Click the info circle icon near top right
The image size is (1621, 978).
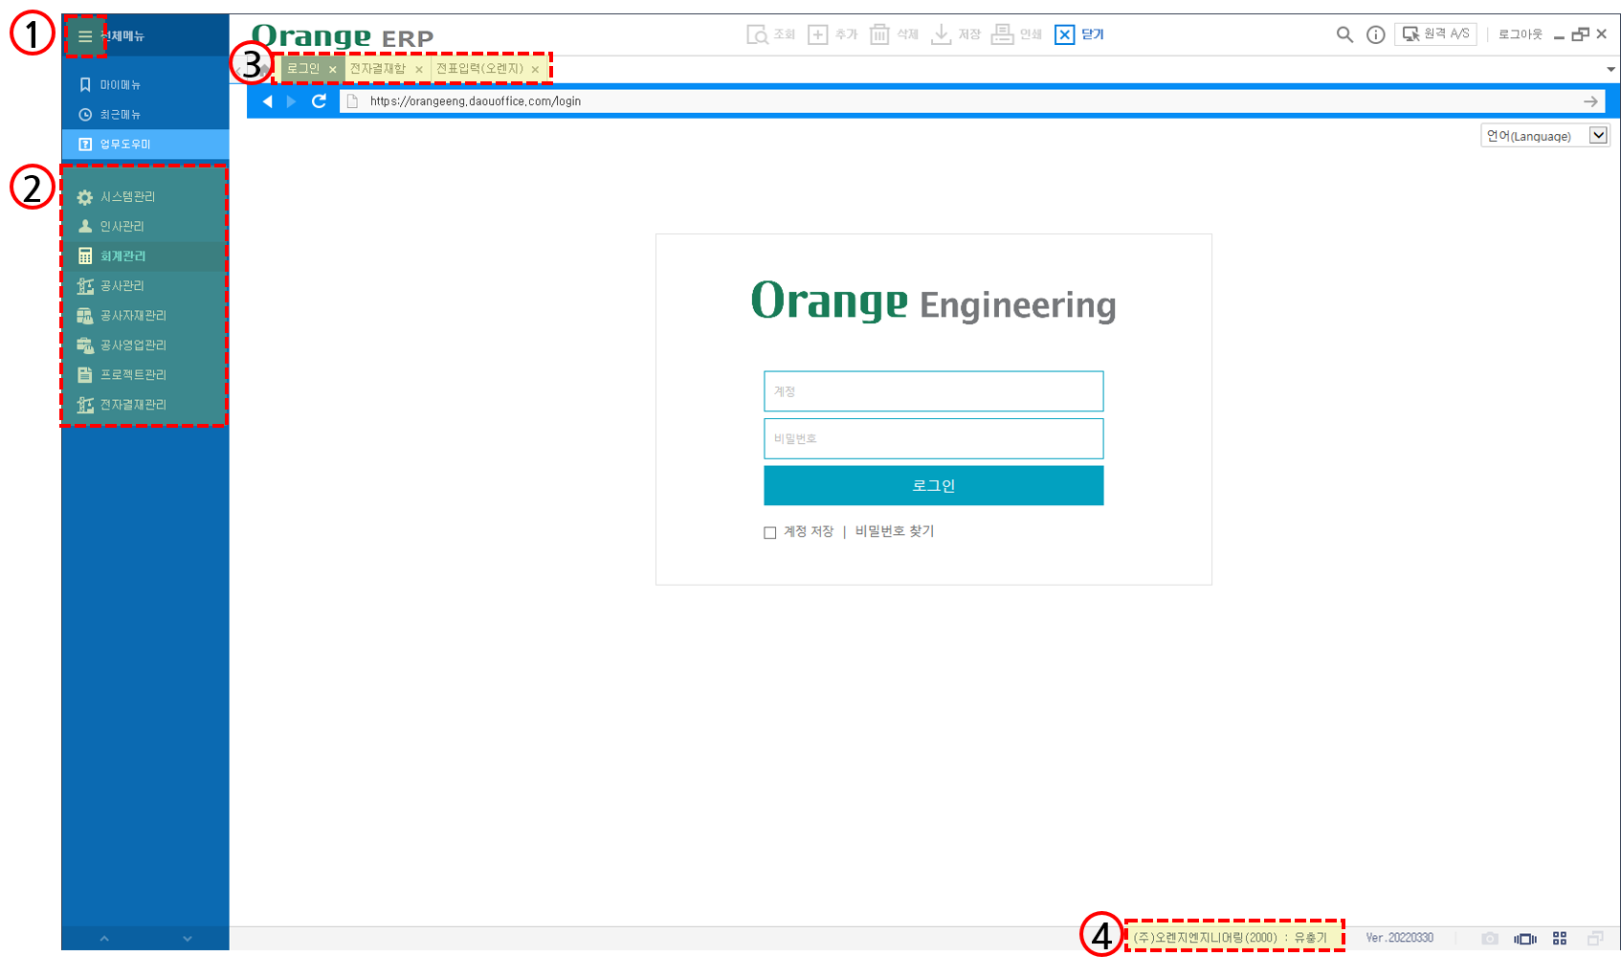[1376, 34]
